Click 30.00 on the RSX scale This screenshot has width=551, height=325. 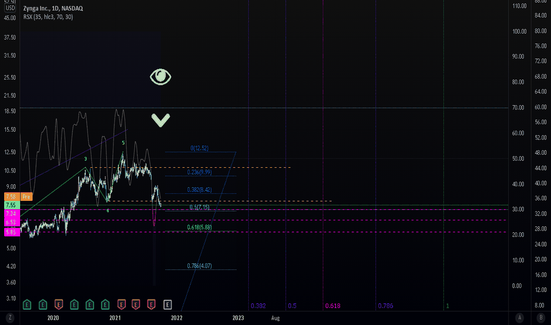(518, 209)
